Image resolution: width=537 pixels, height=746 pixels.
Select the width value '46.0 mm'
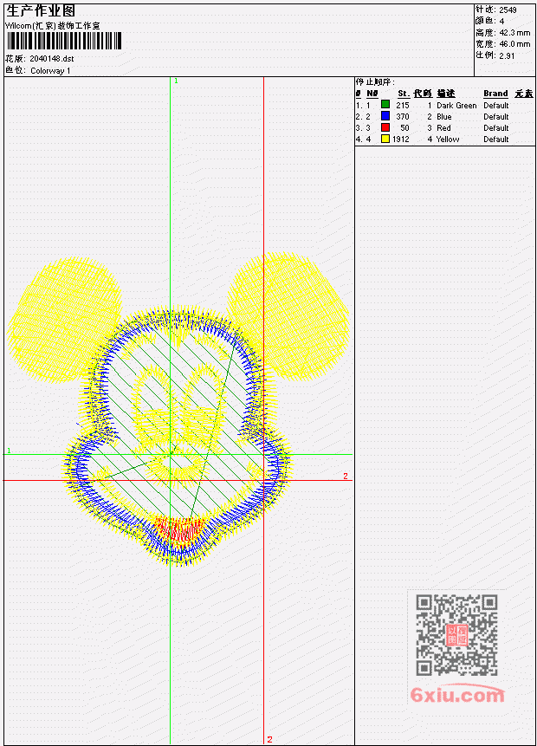click(514, 44)
